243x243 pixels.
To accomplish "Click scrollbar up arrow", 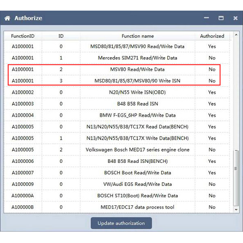I will tap(236, 35).
